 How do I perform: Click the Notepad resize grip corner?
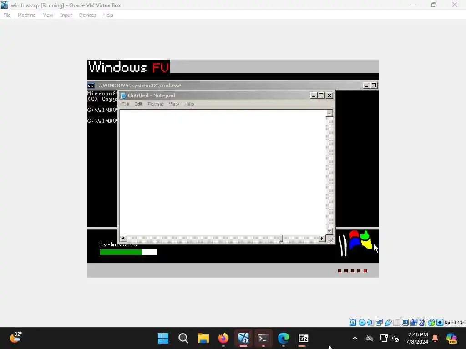tap(330, 239)
